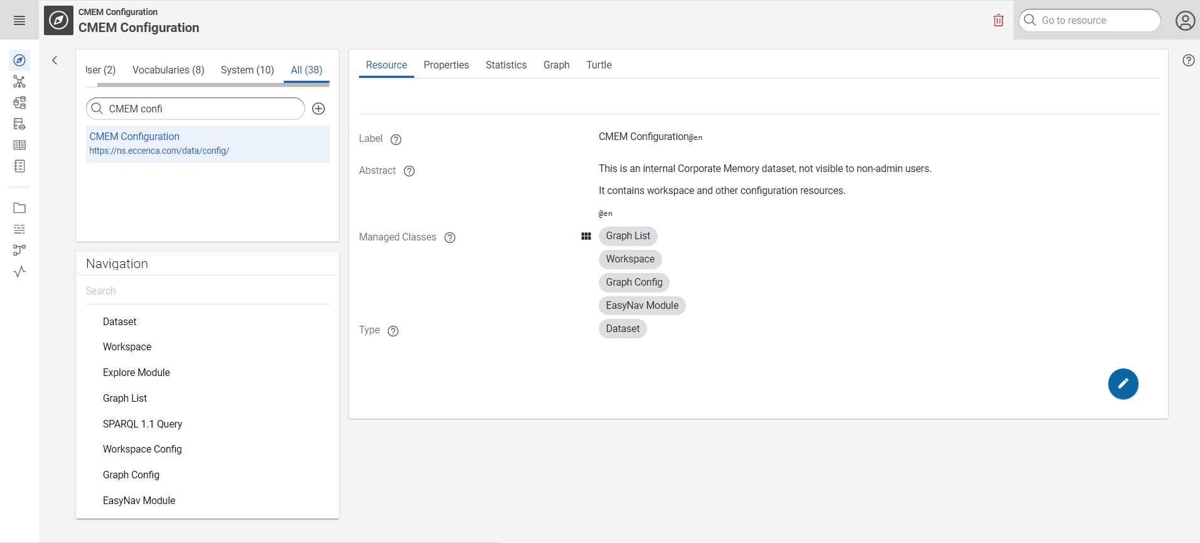Click the Navigation search input
The image size is (1200, 543).
207,291
